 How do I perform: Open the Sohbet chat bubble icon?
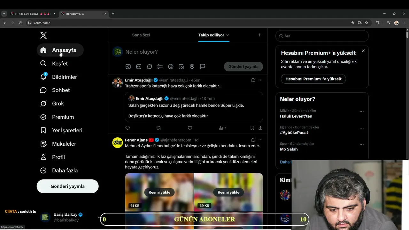coord(43,90)
